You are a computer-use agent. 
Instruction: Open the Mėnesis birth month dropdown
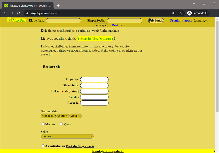point(49,116)
